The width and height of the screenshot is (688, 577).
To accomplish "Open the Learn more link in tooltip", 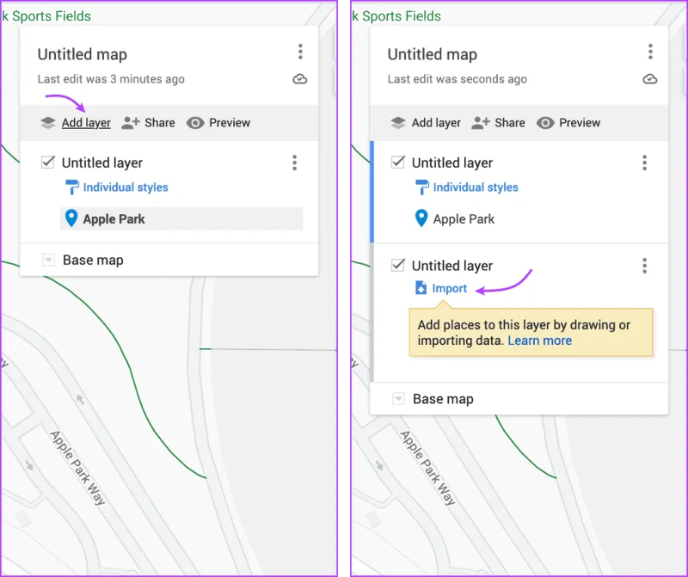I will [540, 341].
